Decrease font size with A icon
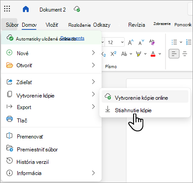 [141, 42]
